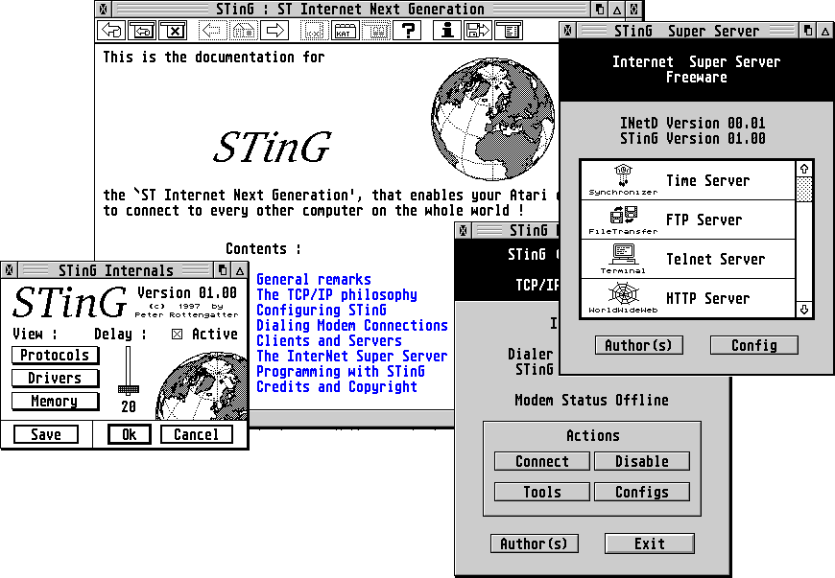Screen dimensions: 835x578
Task: Click Tools in the dialer Actions box
Action: 542,492
